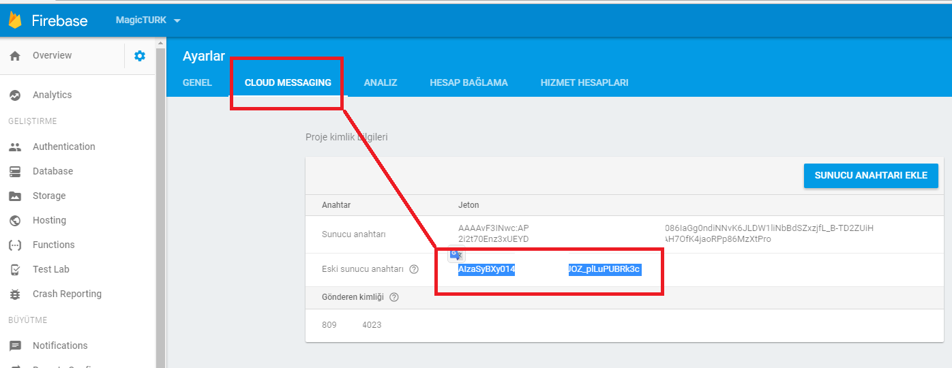The height and width of the screenshot is (368, 952).
Task: Click the Functions brackets icon
Action: coord(15,245)
